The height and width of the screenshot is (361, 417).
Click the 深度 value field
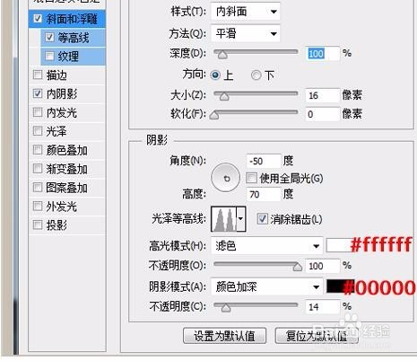tap(323, 54)
